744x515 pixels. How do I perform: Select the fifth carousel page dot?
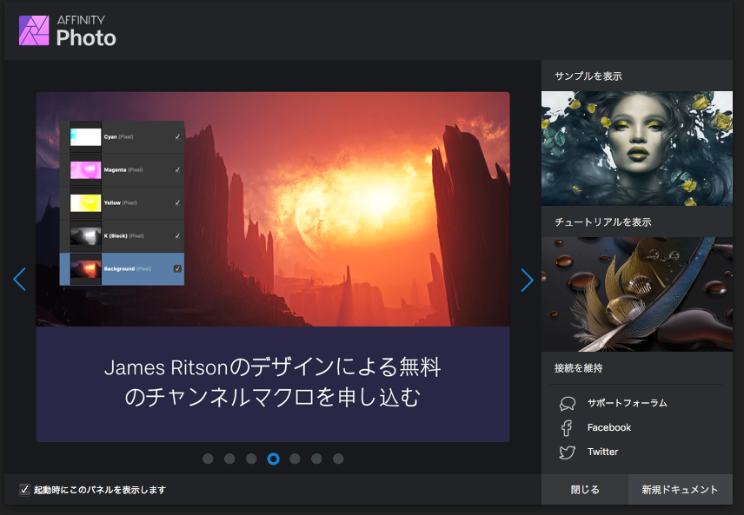(x=295, y=459)
